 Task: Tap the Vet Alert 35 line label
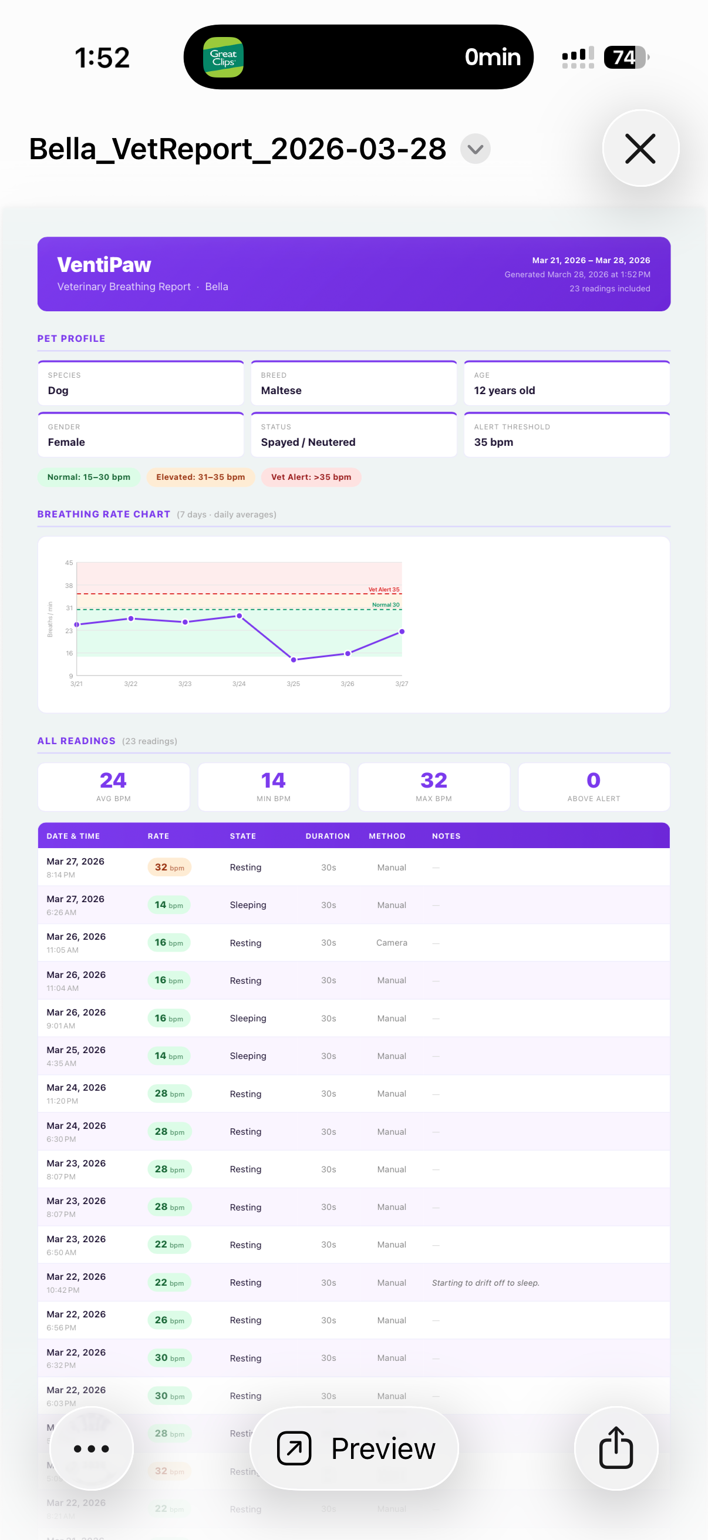(383, 590)
